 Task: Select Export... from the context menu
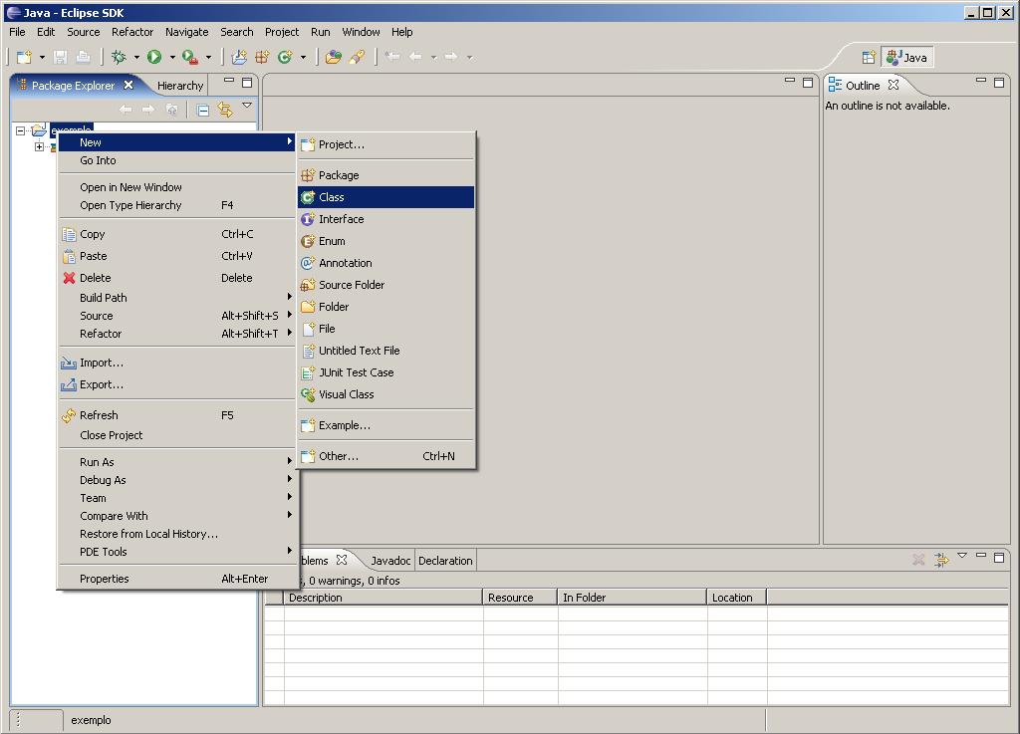(x=177, y=384)
